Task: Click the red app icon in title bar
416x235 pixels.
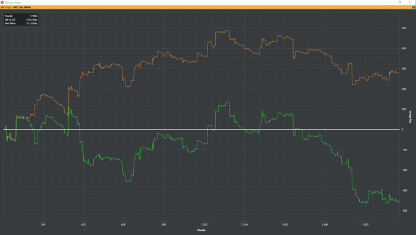Action: pos(2,2)
